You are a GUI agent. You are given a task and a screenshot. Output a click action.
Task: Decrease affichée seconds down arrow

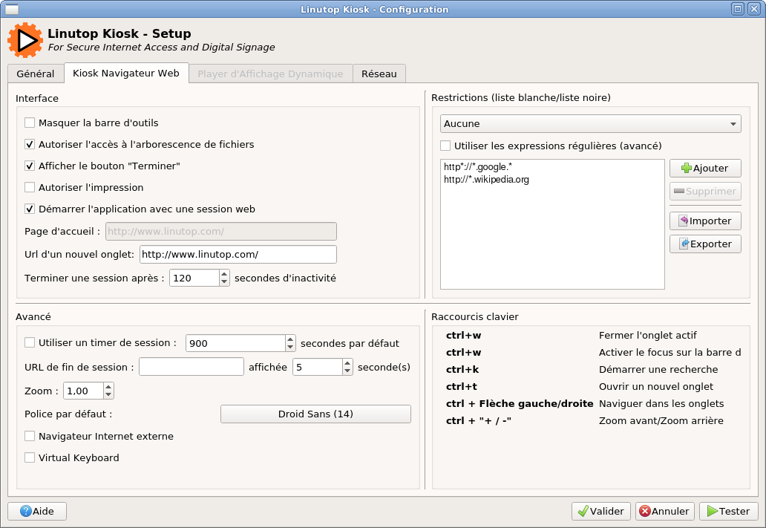pyautogui.click(x=347, y=371)
